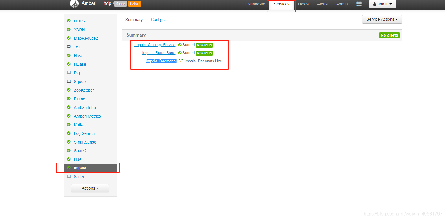Click the laptop icon next to Pig

point(69,73)
